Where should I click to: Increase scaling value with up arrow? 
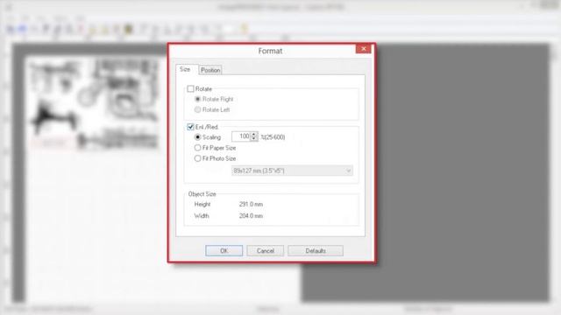[254, 134]
